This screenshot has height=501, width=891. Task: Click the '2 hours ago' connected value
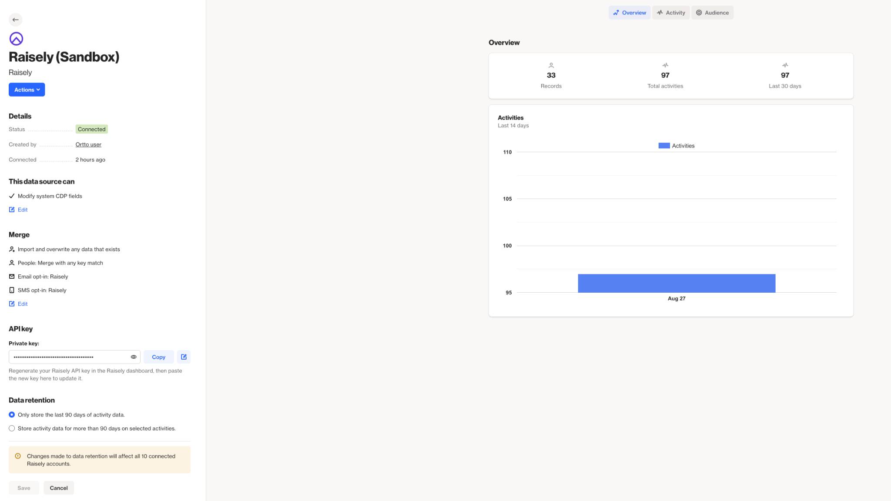coord(90,160)
